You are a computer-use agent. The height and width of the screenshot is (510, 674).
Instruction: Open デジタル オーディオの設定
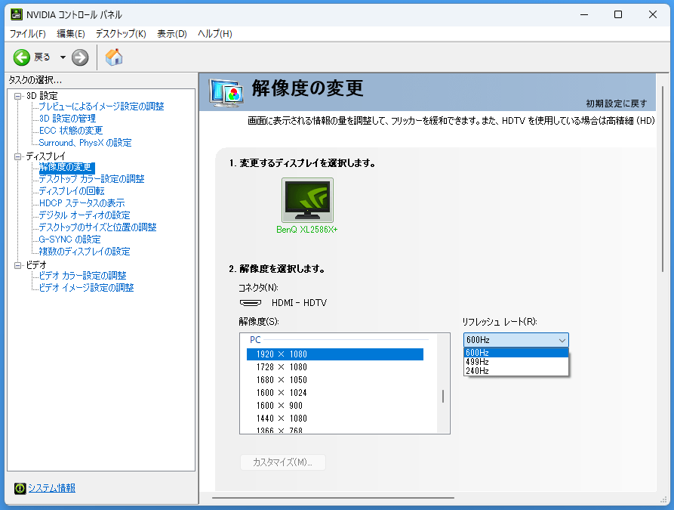(x=85, y=215)
